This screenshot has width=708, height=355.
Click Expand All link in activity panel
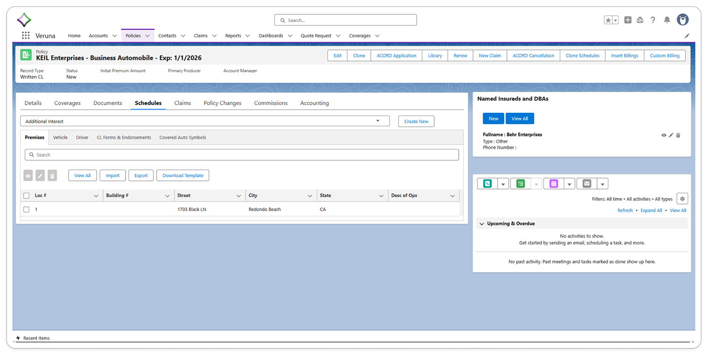point(651,210)
